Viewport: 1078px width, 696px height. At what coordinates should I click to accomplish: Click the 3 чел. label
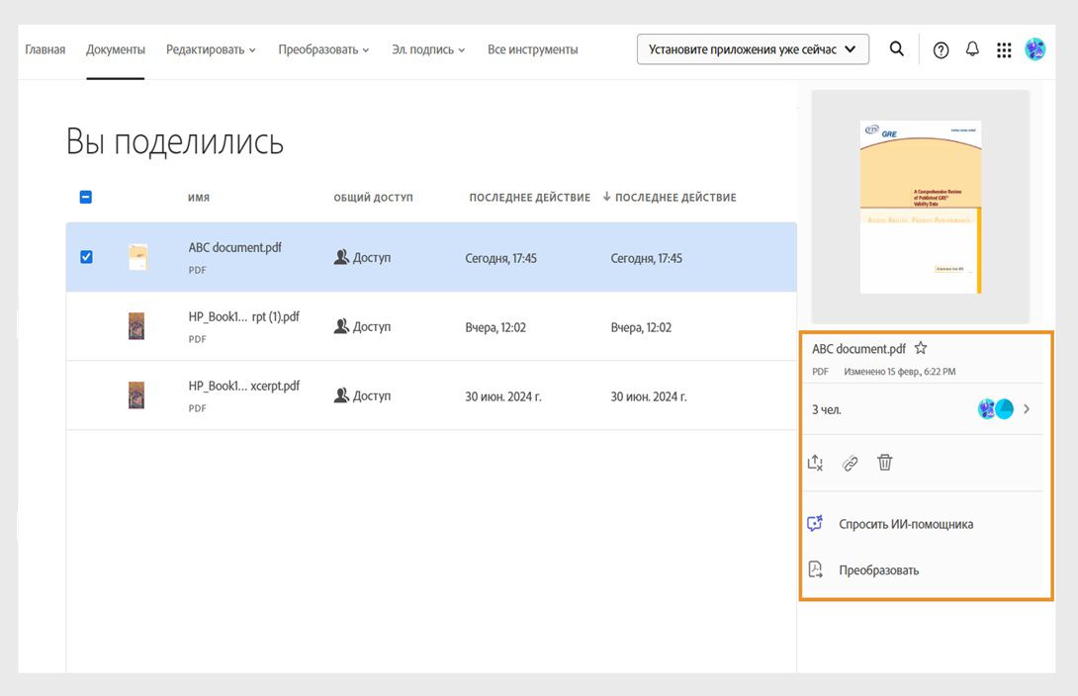[x=827, y=409]
